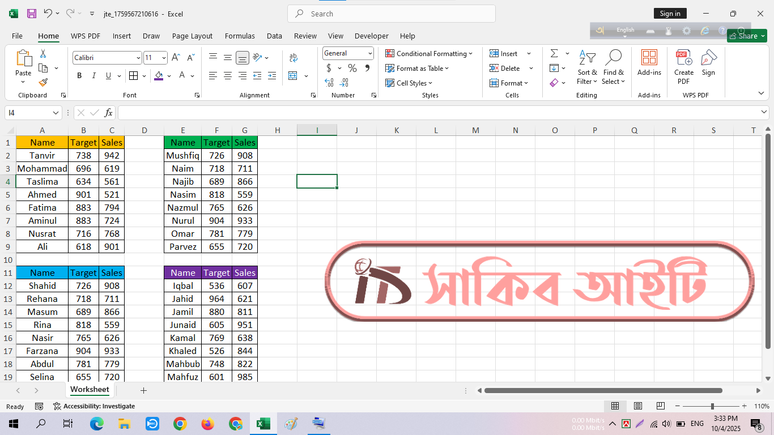Click the Percent Style icon
Image resolution: width=774 pixels, height=435 pixels.
[352, 68]
